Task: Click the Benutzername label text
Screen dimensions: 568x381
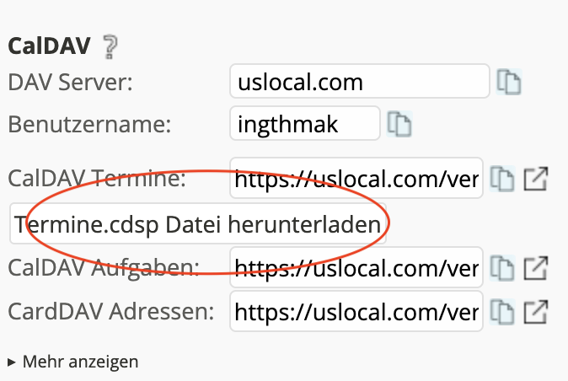Action: 89,125
